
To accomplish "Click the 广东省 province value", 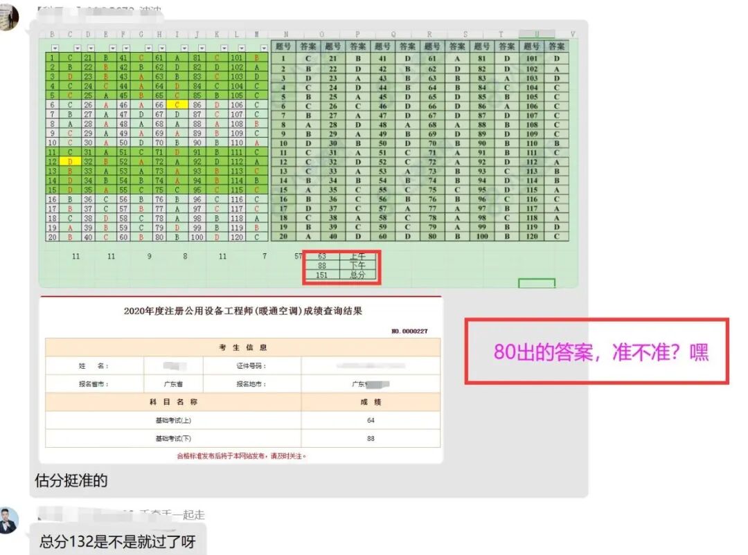I will 173,384.
